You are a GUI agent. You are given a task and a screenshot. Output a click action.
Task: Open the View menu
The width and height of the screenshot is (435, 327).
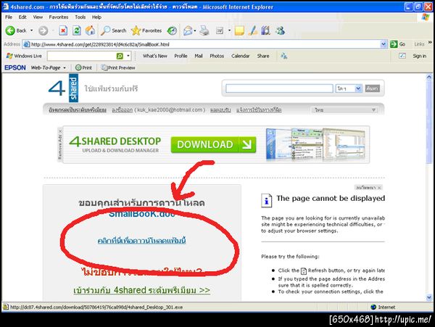tap(38, 17)
